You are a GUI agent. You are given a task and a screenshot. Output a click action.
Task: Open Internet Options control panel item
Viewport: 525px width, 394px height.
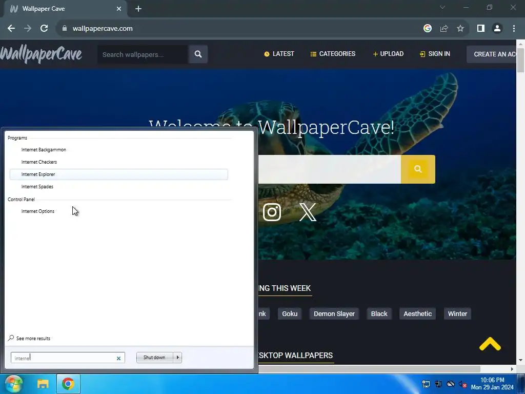[119, 211]
